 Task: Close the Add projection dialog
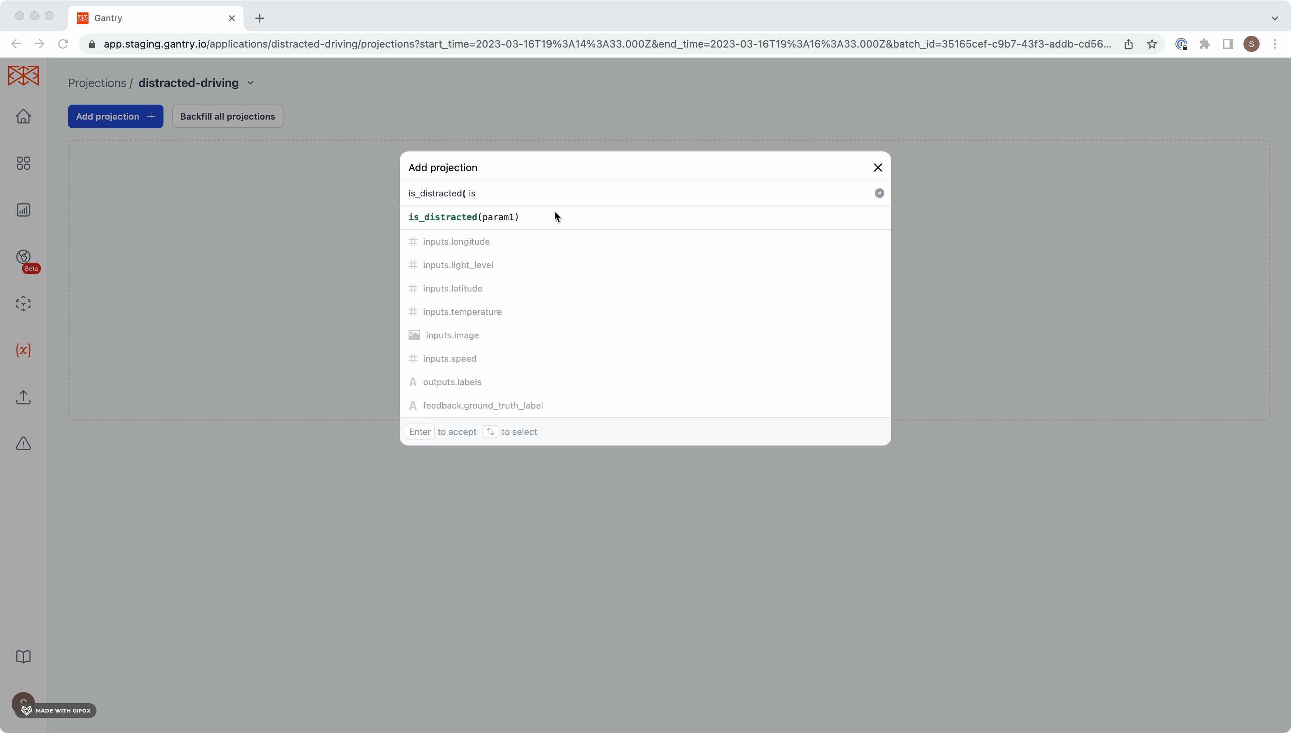click(x=878, y=168)
